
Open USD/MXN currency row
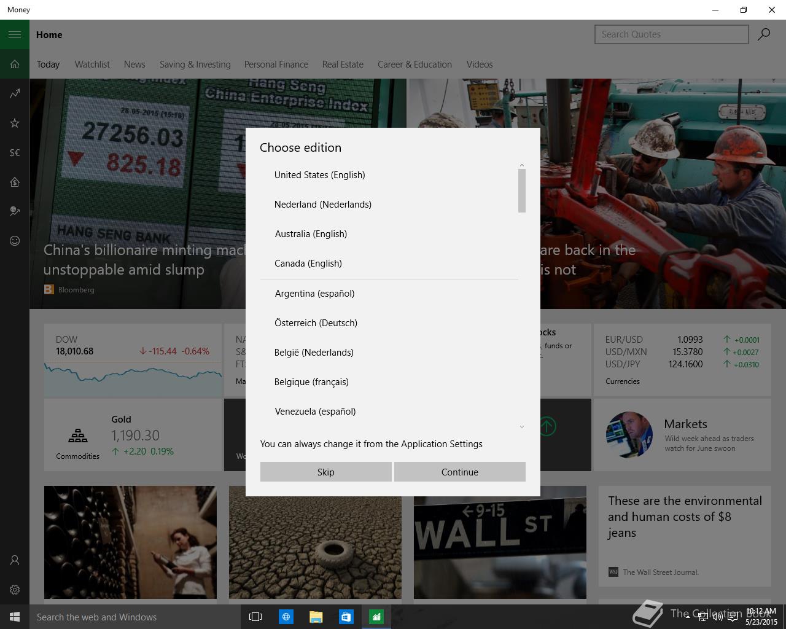click(x=682, y=352)
